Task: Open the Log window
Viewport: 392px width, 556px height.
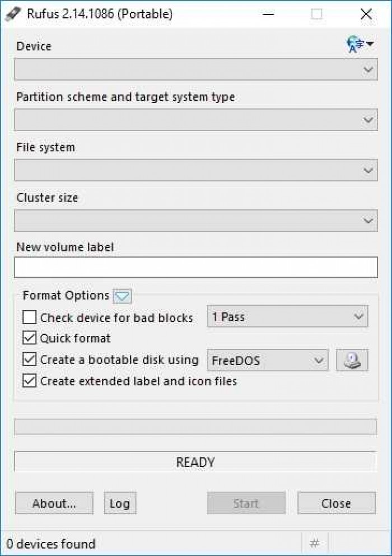Action: (x=120, y=503)
